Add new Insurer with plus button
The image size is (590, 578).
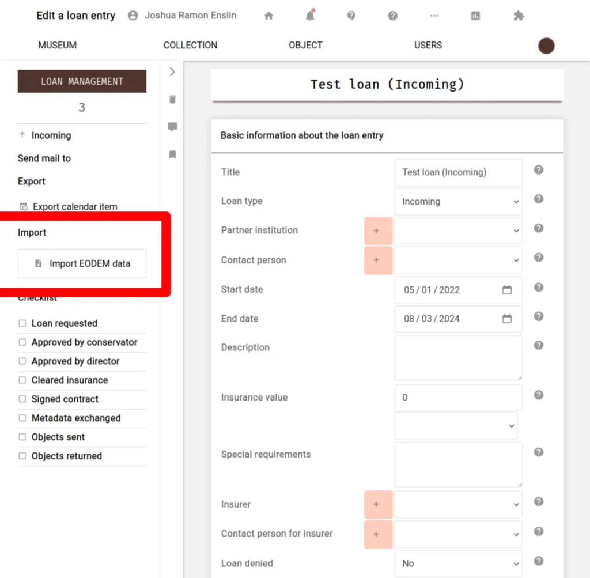378,504
